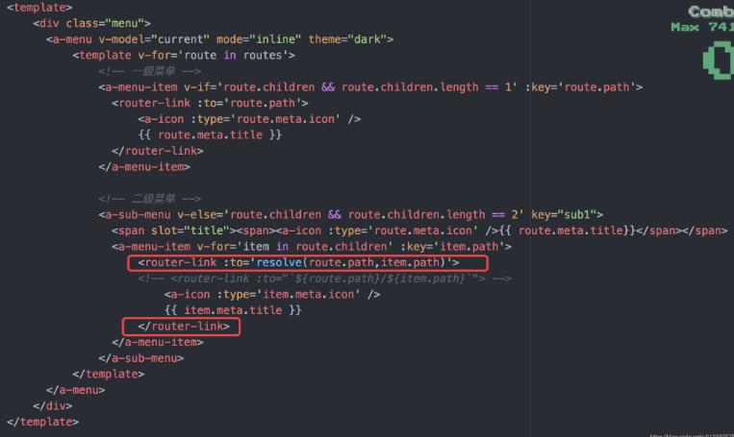The image size is (734, 437).
Task: Place cursor on a-menu v-model="current" line
Action: [219, 39]
